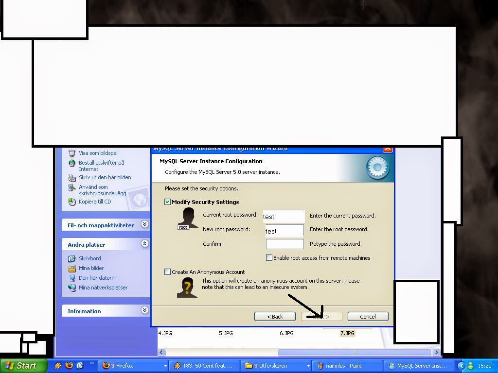Screen dimensions: 498x373
Task: Click the Använd som skrivbordsunderlägg icon
Action: [x=72, y=187]
